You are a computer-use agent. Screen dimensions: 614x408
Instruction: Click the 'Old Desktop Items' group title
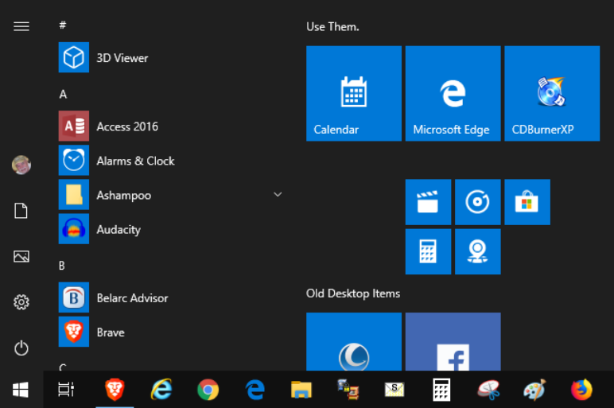coord(353,293)
